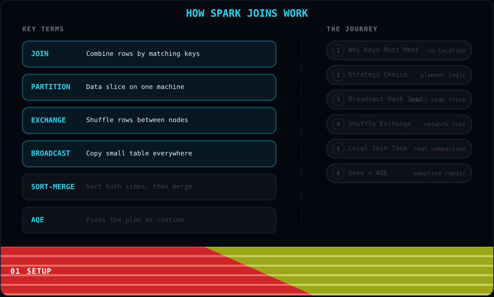
Task: Select the dimmed SORT-MERGE term card
Action: click(x=149, y=187)
